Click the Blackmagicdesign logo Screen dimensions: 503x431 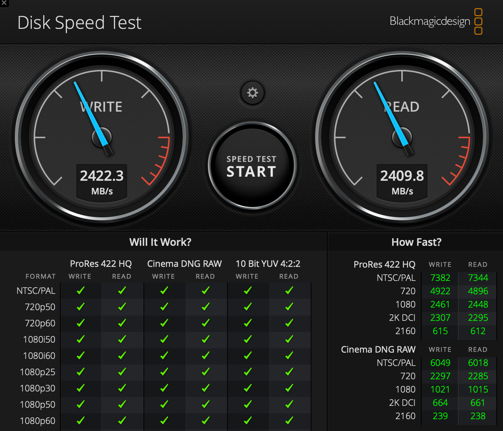[436, 21]
